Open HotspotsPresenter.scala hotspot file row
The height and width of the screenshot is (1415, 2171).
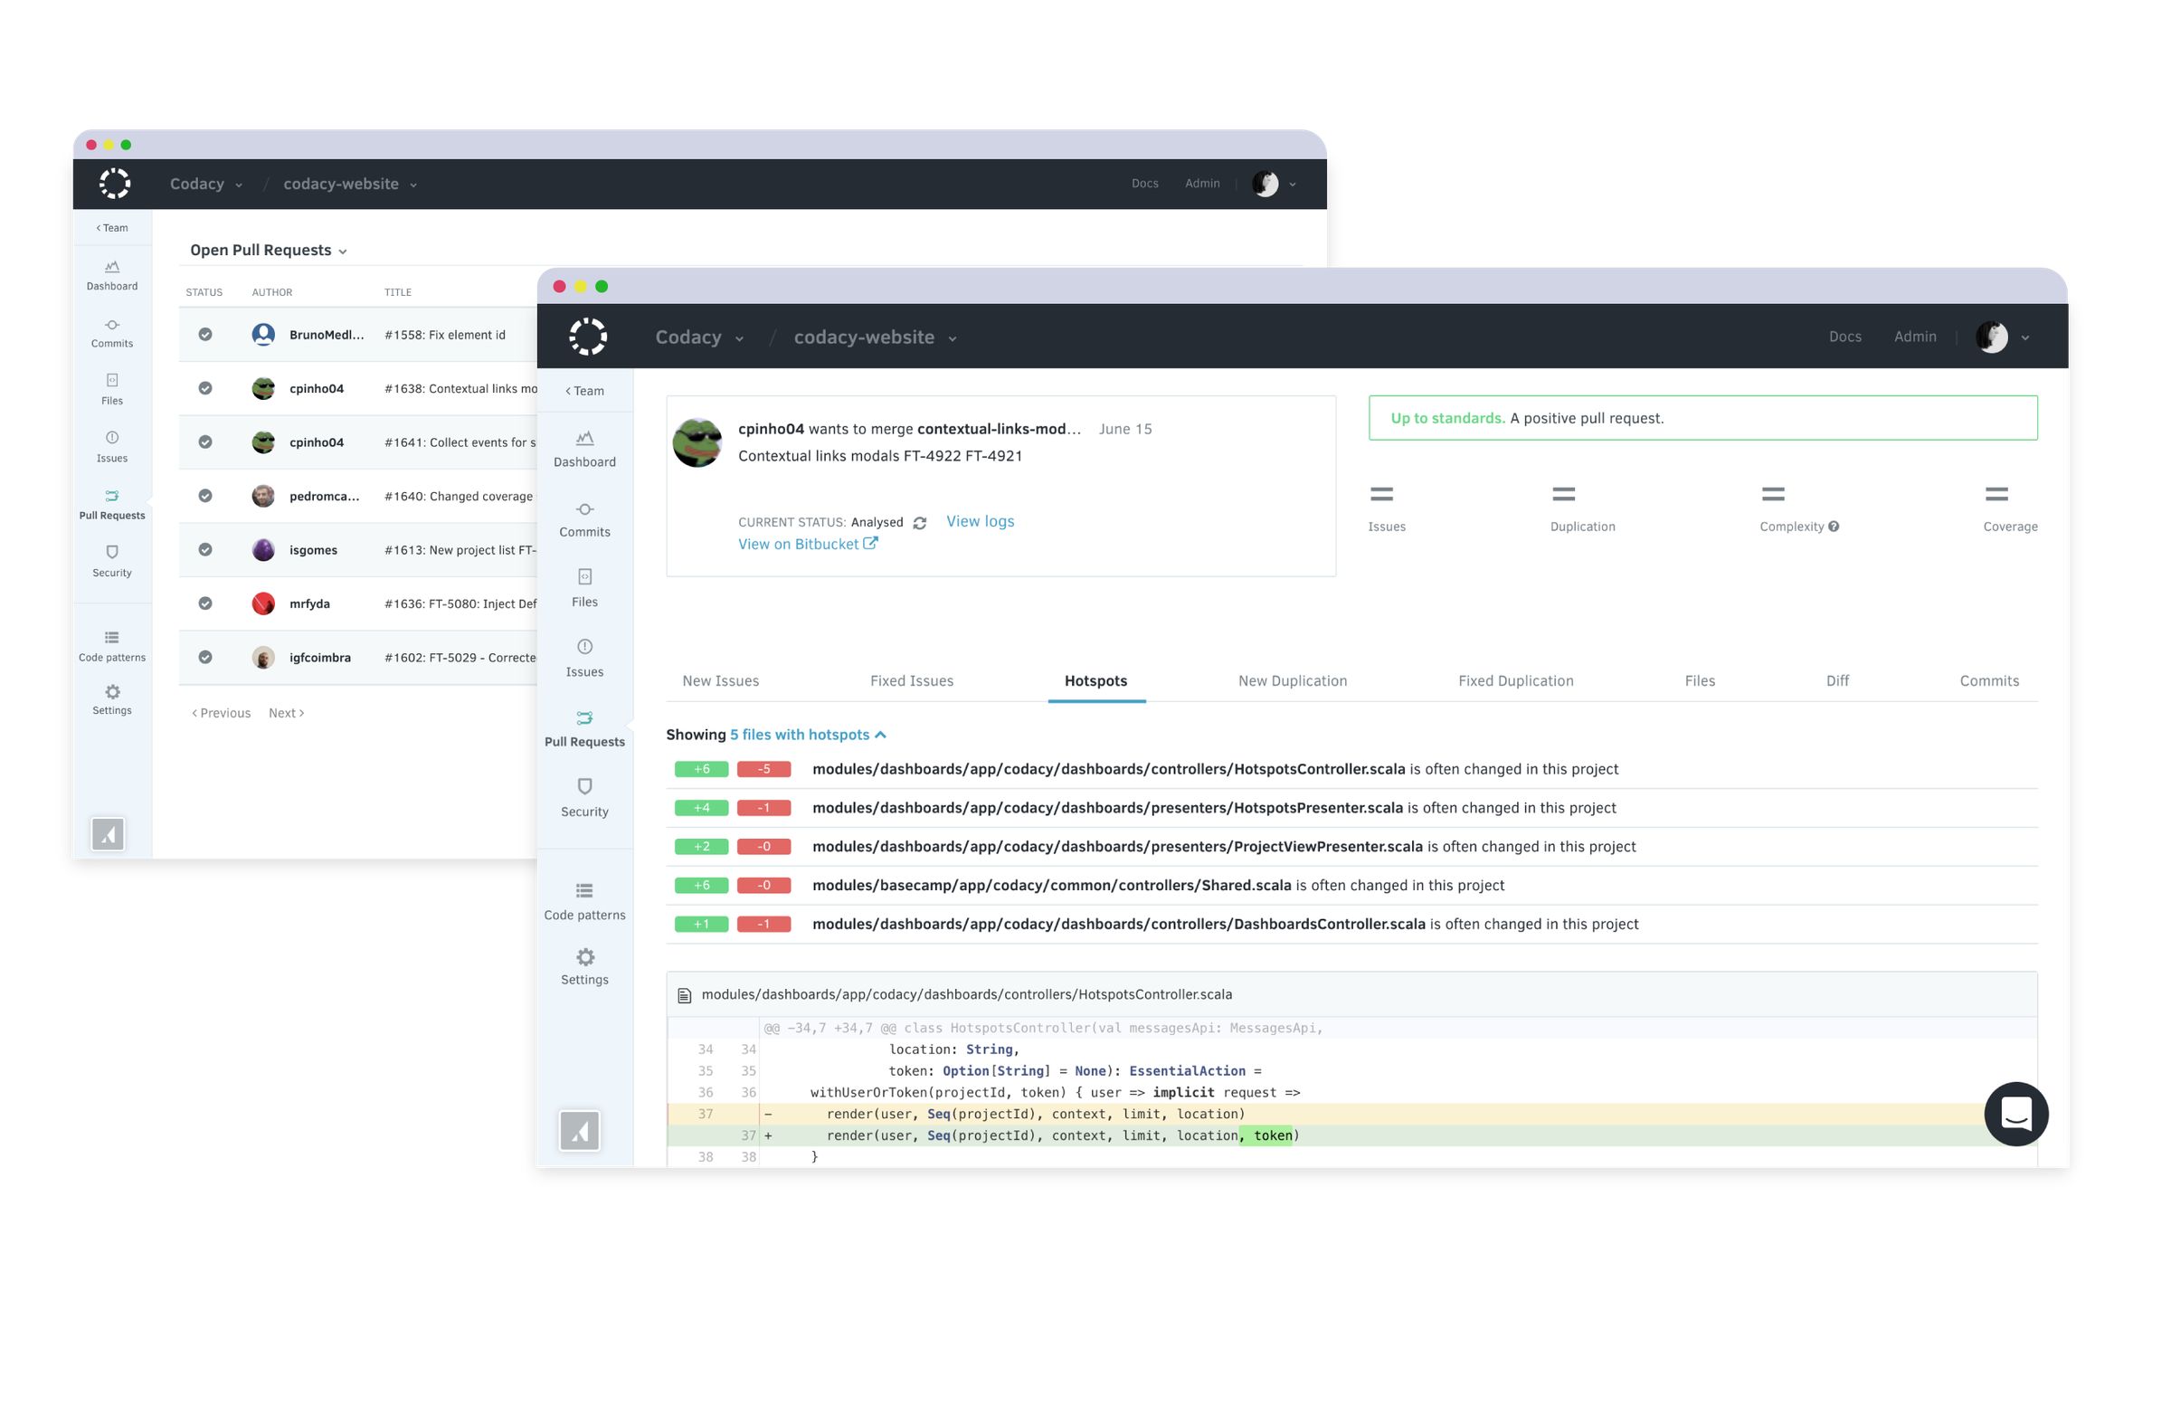point(1351,807)
